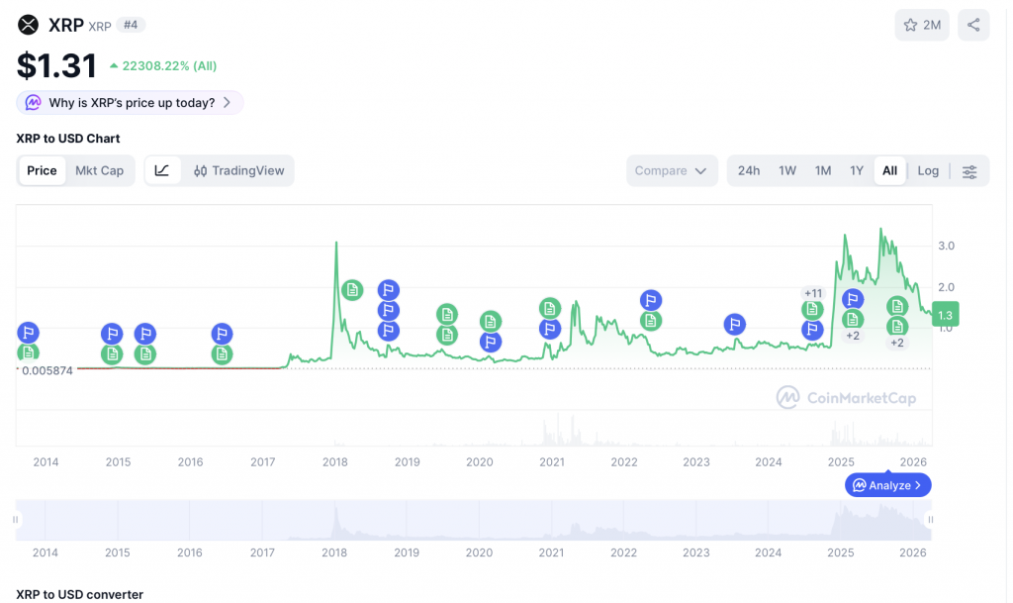Select the 1W time range
The height and width of the screenshot is (603, 1013).
point(787,170)
